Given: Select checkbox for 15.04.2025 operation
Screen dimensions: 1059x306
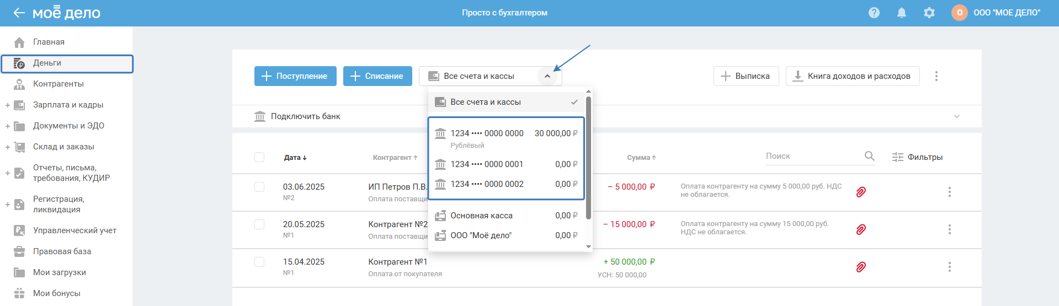Looking at the screenshot, I should coord(259,262).
